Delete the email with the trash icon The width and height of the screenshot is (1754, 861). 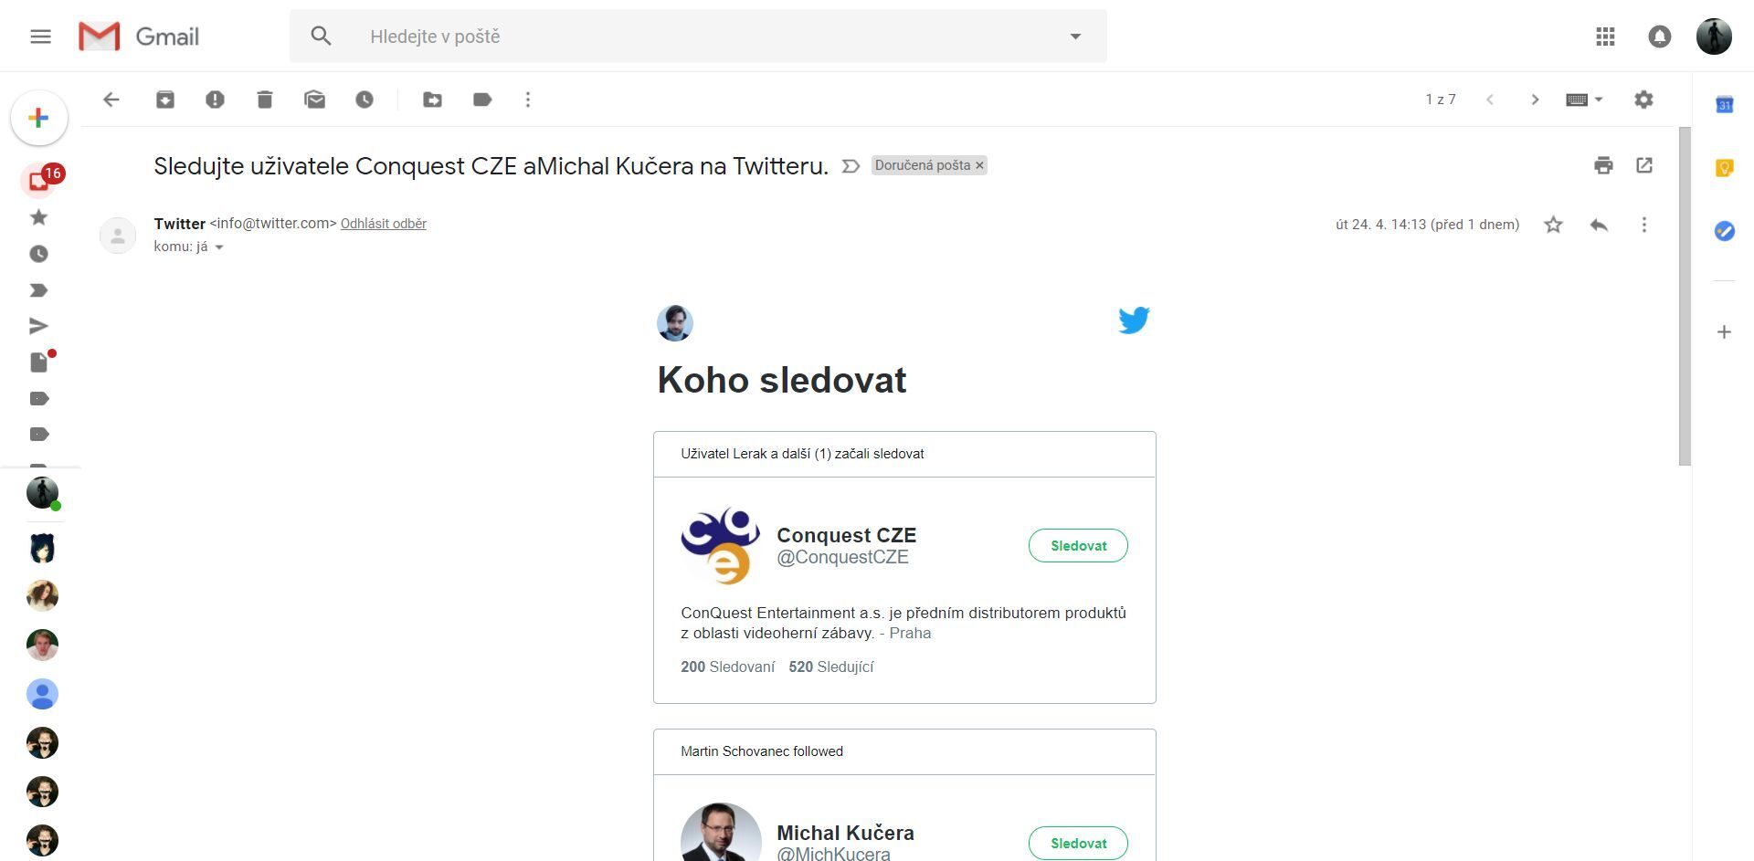coord(265,100)
